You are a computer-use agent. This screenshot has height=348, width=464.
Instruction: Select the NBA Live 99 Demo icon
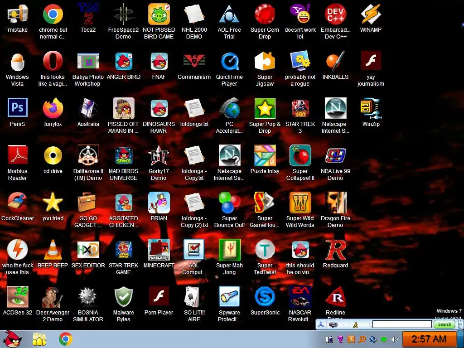click(335, 155)
